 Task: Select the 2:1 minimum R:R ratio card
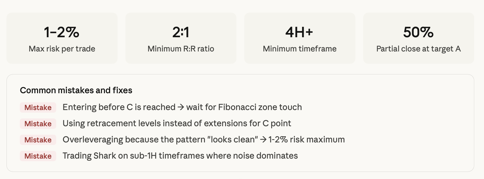(x=181, y=38)
